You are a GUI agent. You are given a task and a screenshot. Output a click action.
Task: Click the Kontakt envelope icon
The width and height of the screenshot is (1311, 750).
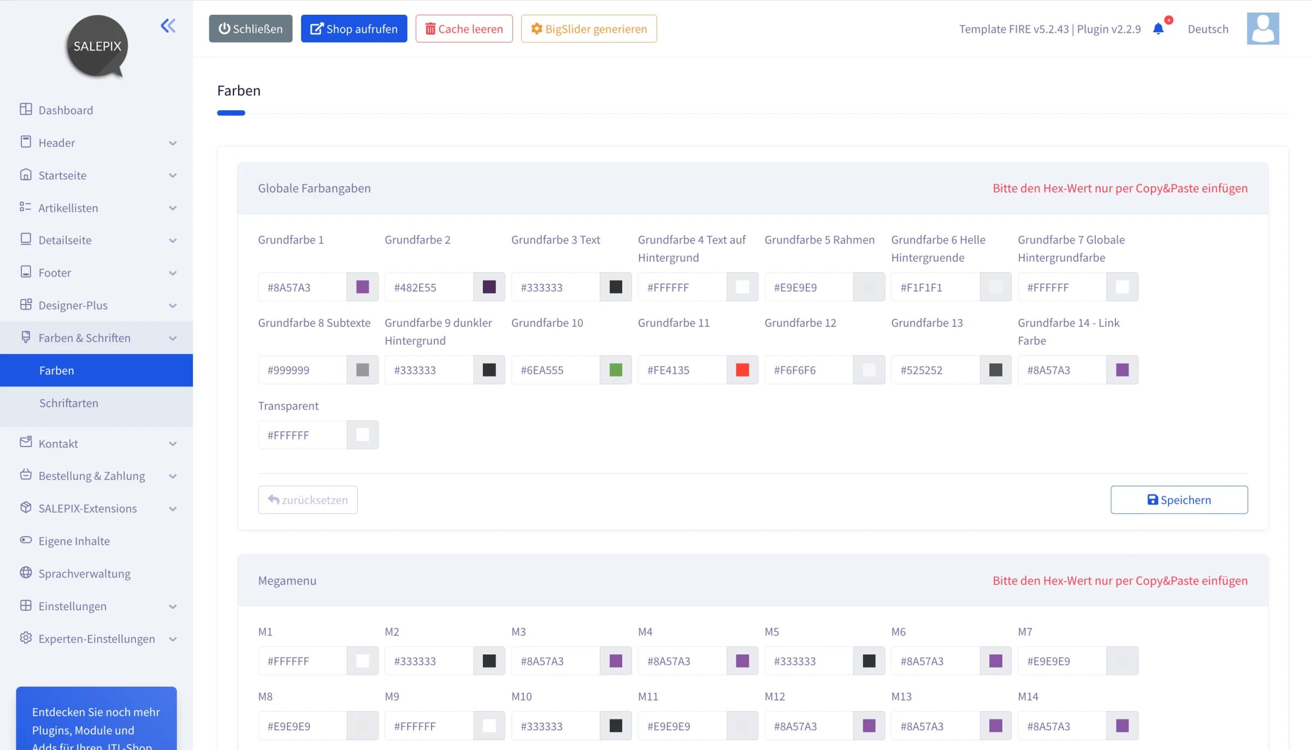[x=26, y=442]
